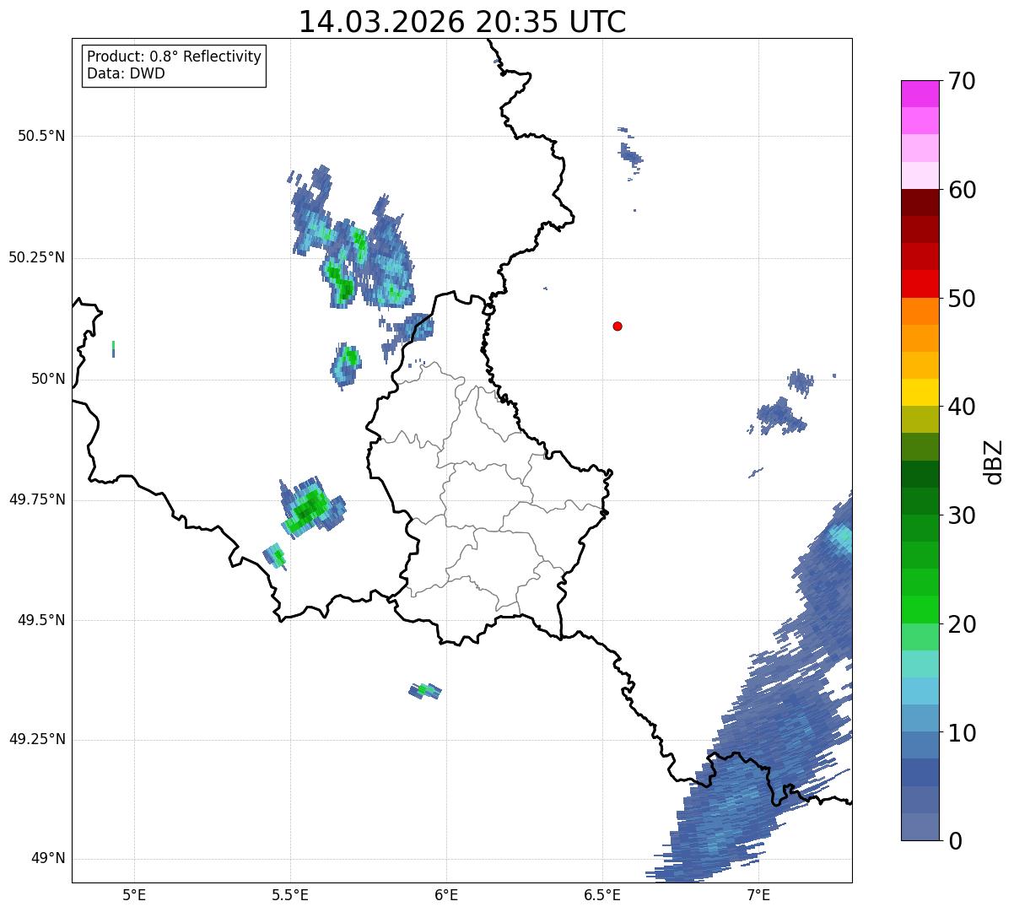Click the dBZ colorbar axis label
This screenshot has height=912, width=1014.
[x=994, y=461]
